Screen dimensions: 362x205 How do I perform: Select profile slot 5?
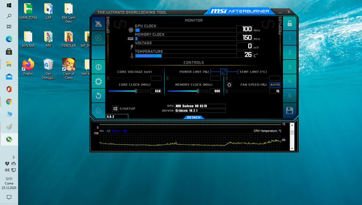(x=290, y=96)
